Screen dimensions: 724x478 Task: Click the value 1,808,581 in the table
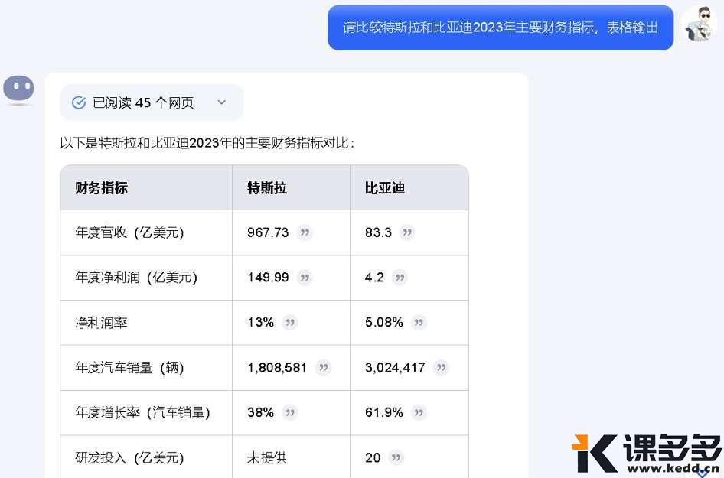(x=277, y=368)
